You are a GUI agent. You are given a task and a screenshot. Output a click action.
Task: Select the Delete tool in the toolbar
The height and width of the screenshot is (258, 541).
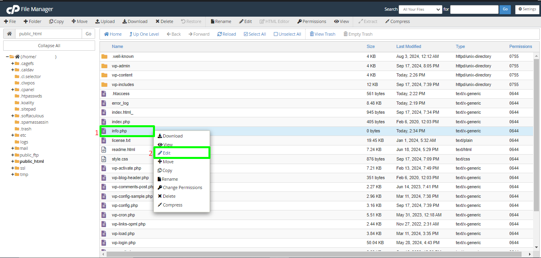click(x=164, y=21)
